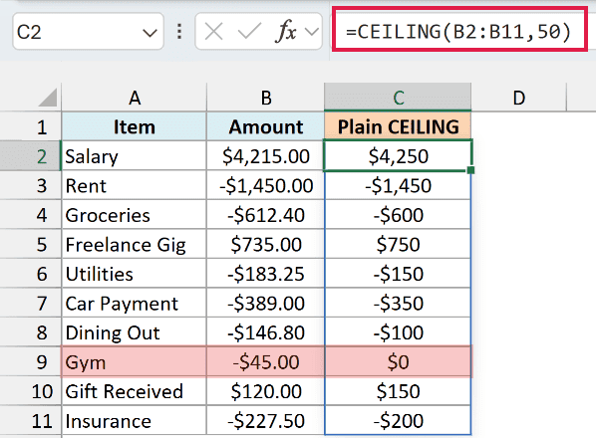Click the $150 result cell

[398, 391]
